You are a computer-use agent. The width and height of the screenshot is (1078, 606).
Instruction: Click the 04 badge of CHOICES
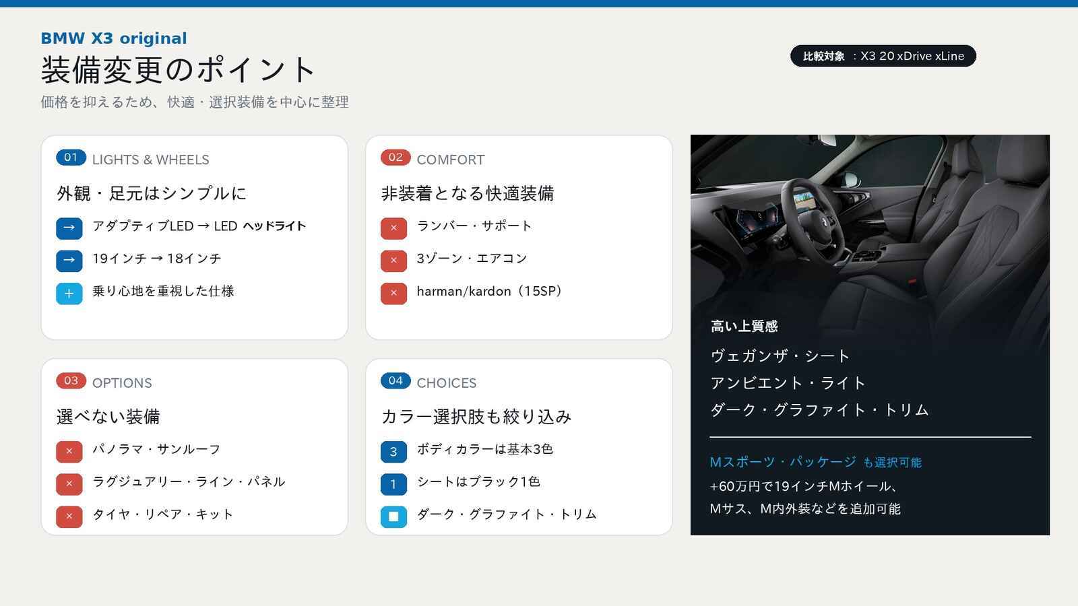coord(395,380)
